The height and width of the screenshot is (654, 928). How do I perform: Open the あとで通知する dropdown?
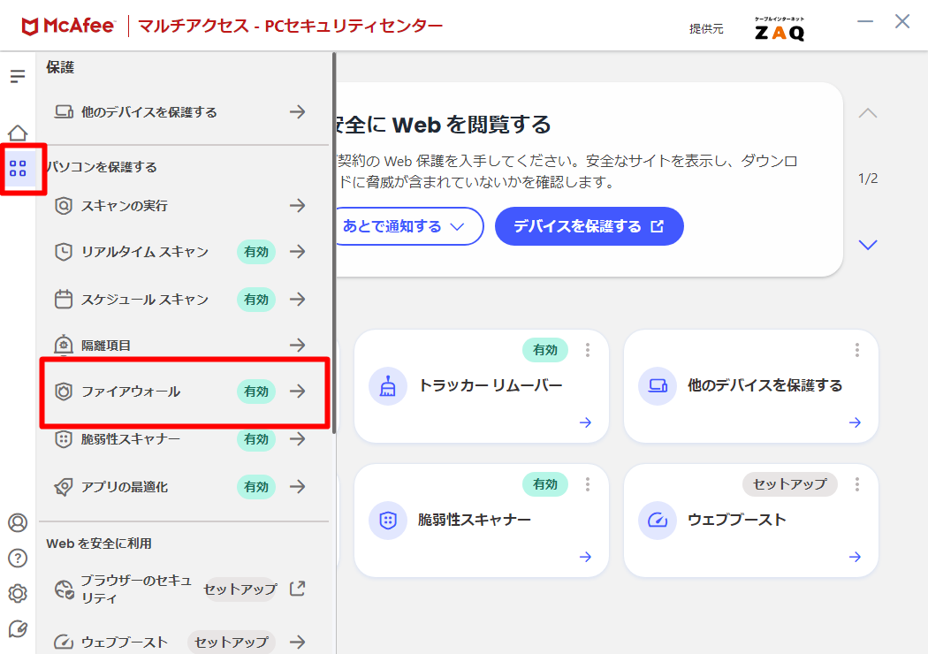409,226
